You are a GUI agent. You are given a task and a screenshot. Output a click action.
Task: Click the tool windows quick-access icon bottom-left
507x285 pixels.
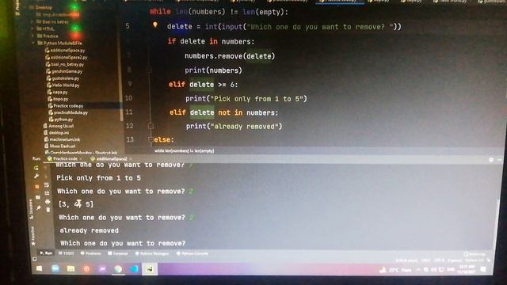35,259
